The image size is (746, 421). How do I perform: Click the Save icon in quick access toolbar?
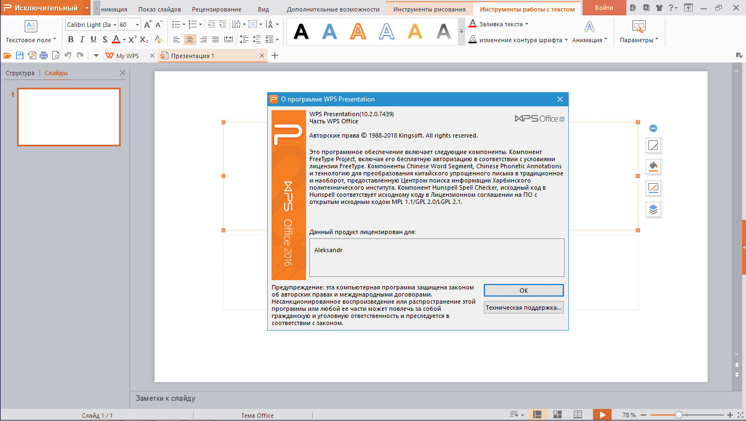click(20, 55)
